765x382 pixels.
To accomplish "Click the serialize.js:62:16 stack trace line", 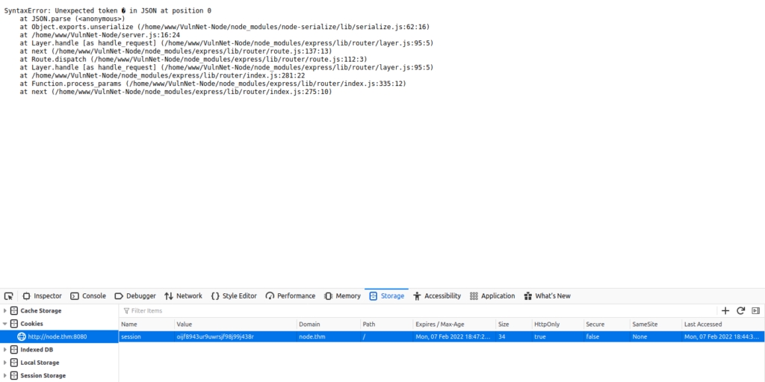I will [x=224, y=27].
